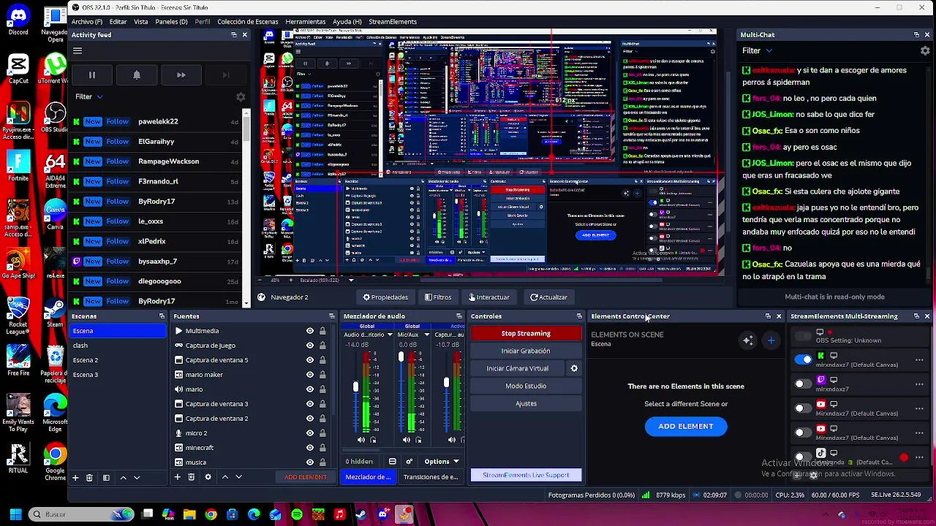Open the Windows Start menu
The height and width of the screenshot is (526, 936).
click(x=15, y=515)
